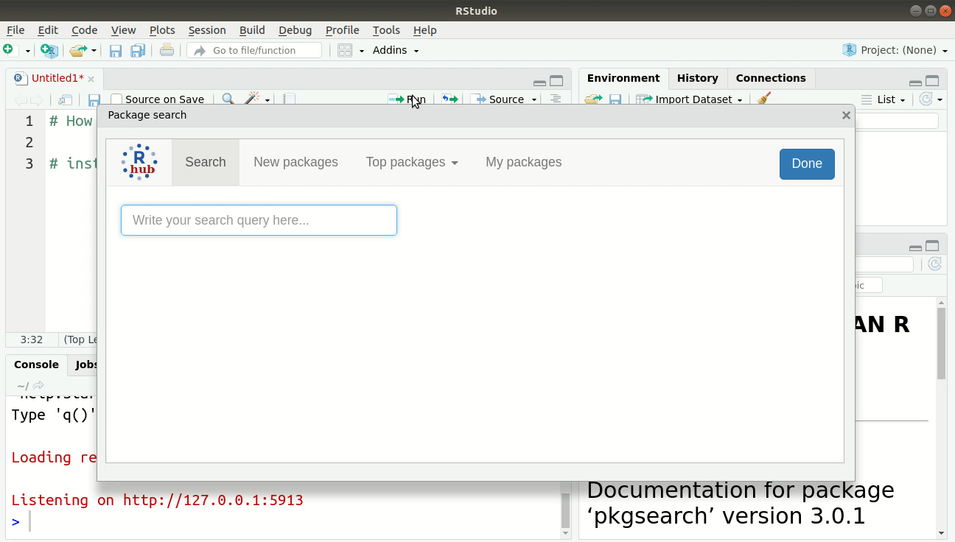Click the Done button
The height and width of the screenshot is (542, 955).
click(x=807, y=163)
